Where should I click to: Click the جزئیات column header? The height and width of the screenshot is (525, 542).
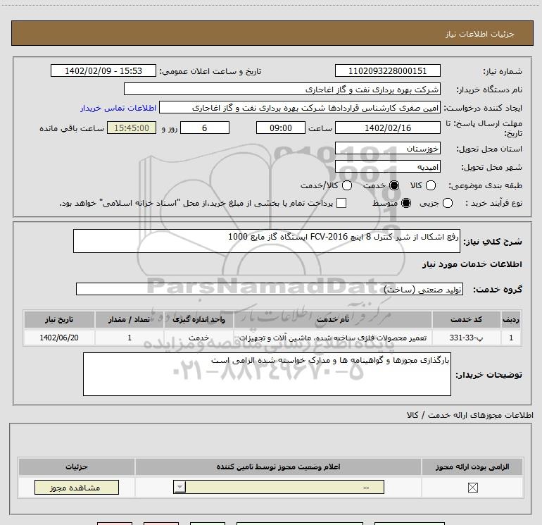click(77, 467)
